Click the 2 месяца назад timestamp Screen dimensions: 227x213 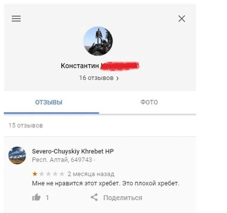coord(91,174)
